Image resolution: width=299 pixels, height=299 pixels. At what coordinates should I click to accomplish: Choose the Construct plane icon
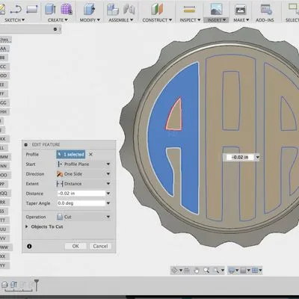(x=157, y=9)
